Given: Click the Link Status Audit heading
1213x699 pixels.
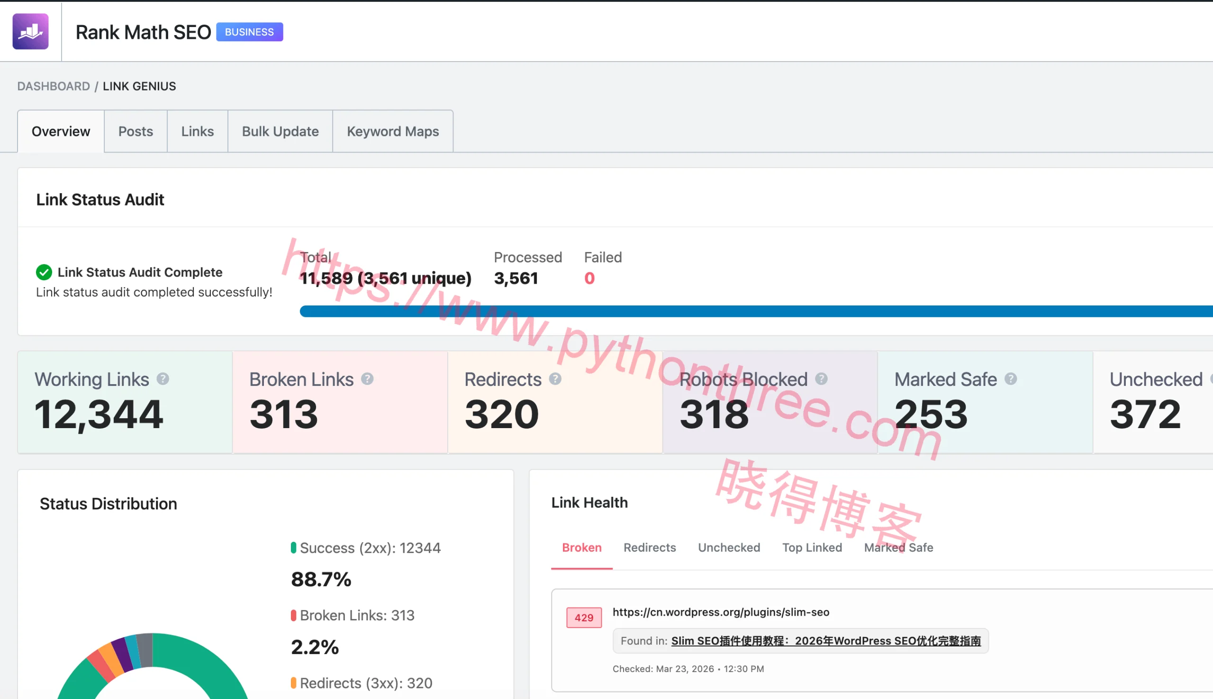Looking at the screenshot, I should pos(100,199).
